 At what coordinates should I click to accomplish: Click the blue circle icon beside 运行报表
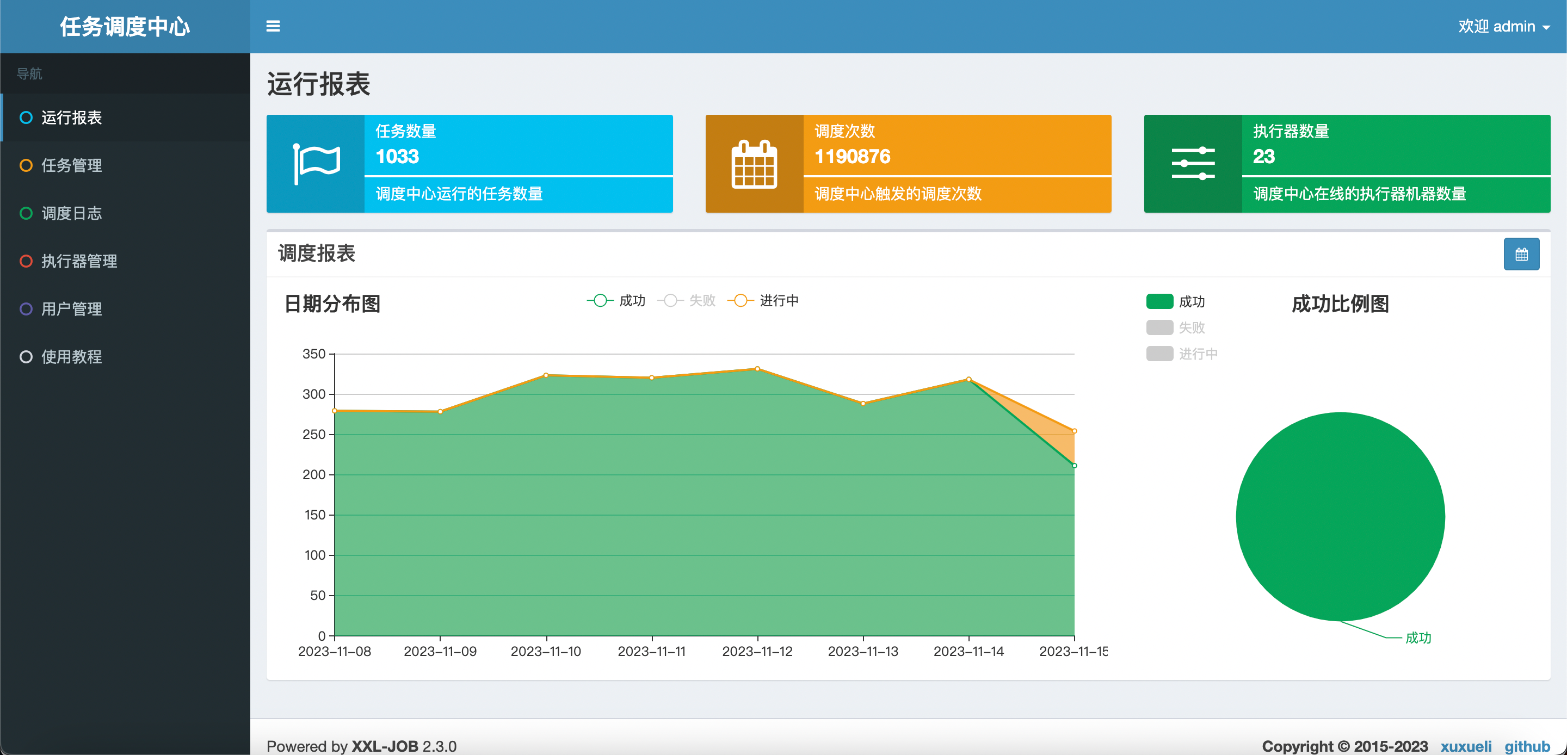tap(26, 117)
